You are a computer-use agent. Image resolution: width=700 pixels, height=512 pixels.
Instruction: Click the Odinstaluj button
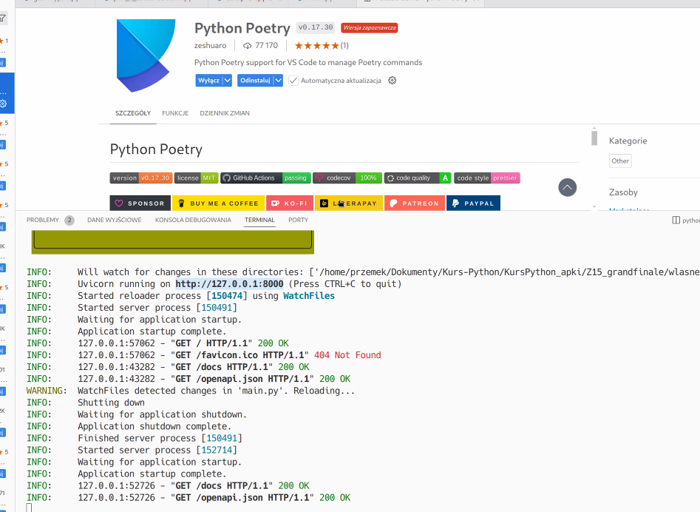[x=255, y=81]
